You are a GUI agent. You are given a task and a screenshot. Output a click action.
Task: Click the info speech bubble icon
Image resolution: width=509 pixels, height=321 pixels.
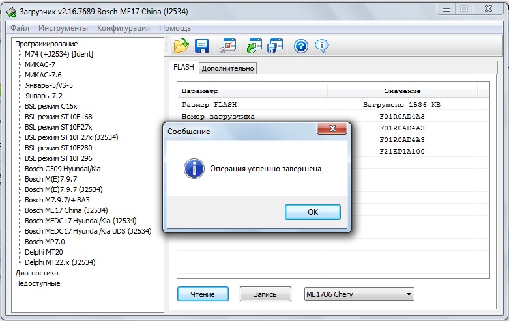pos(322,46)
